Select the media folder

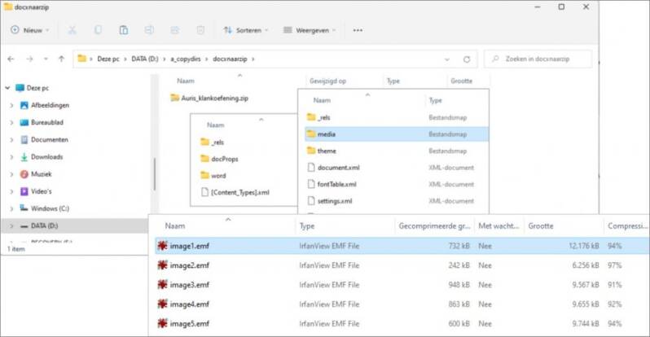[327, 133]
